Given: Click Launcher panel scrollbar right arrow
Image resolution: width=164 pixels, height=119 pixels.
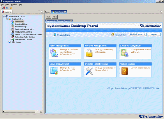Looking at the screenshot, I should tap(41, 111).
